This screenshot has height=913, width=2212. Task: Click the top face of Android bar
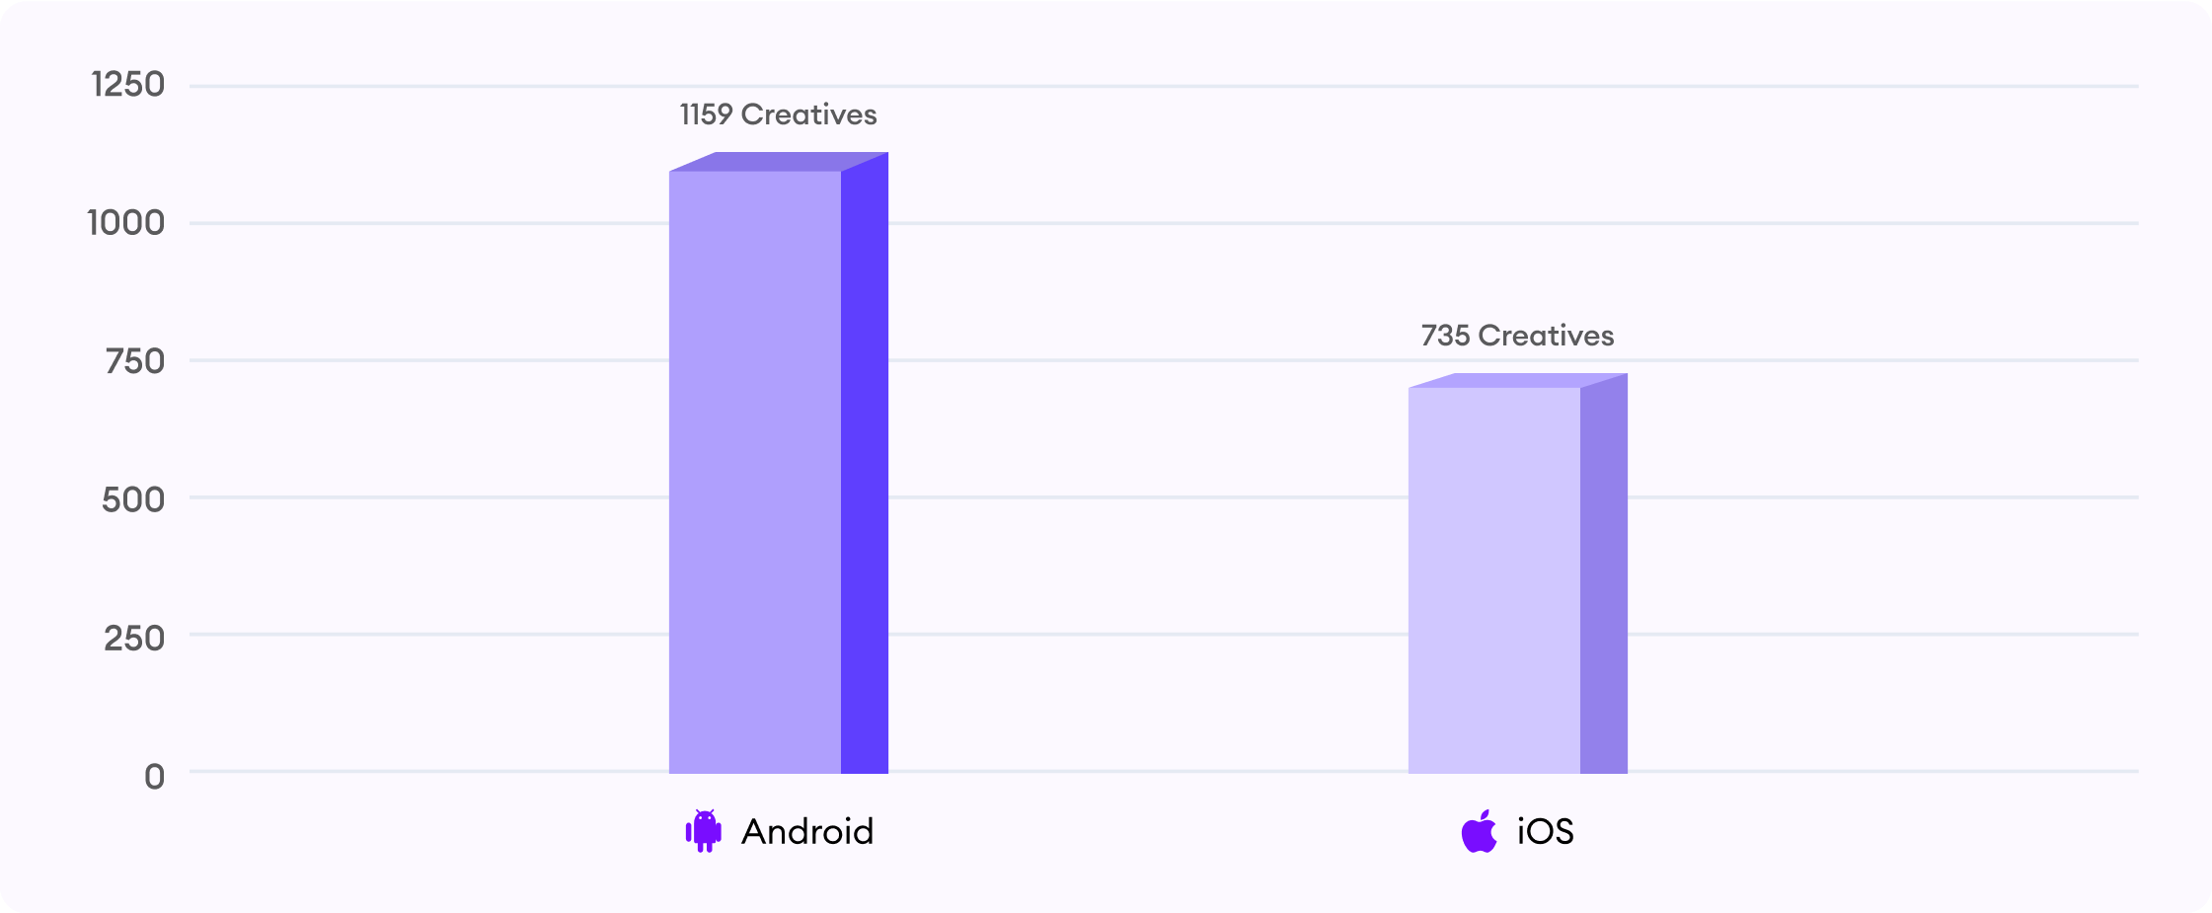[x=779, y=161]
